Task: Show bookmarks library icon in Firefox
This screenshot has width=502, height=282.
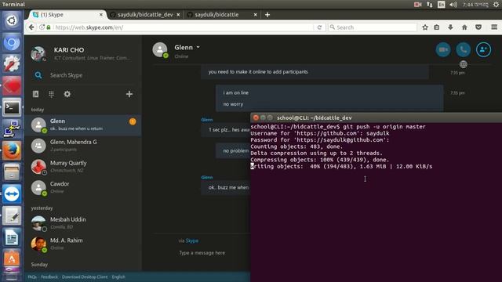Action: tap(437, 27)
